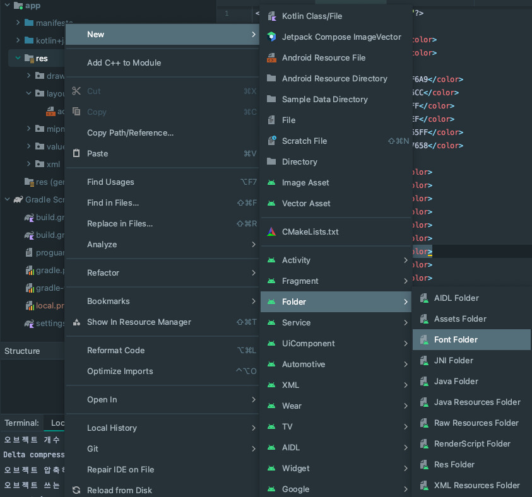This screenshot has height=497, width=532.
Task: Select Repair IDE on File
Action: 162,469
